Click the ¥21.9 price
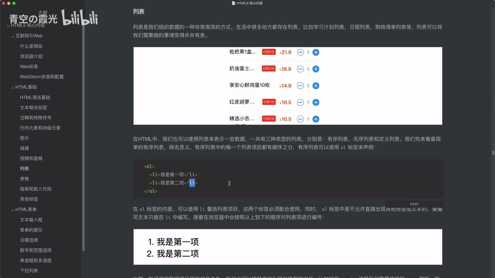 pyautogui.click(x=285, y=53)
